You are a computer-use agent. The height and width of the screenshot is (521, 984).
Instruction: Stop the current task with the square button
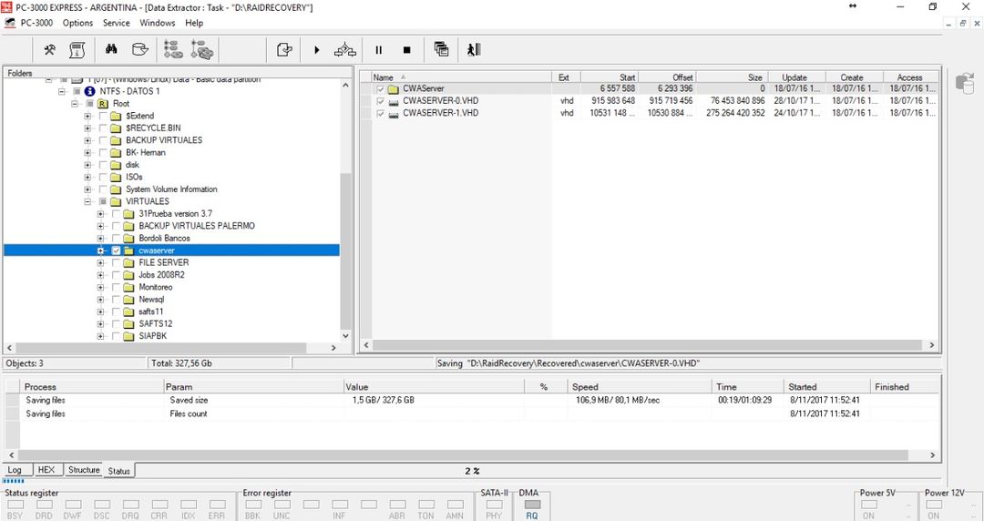[407, 50]
